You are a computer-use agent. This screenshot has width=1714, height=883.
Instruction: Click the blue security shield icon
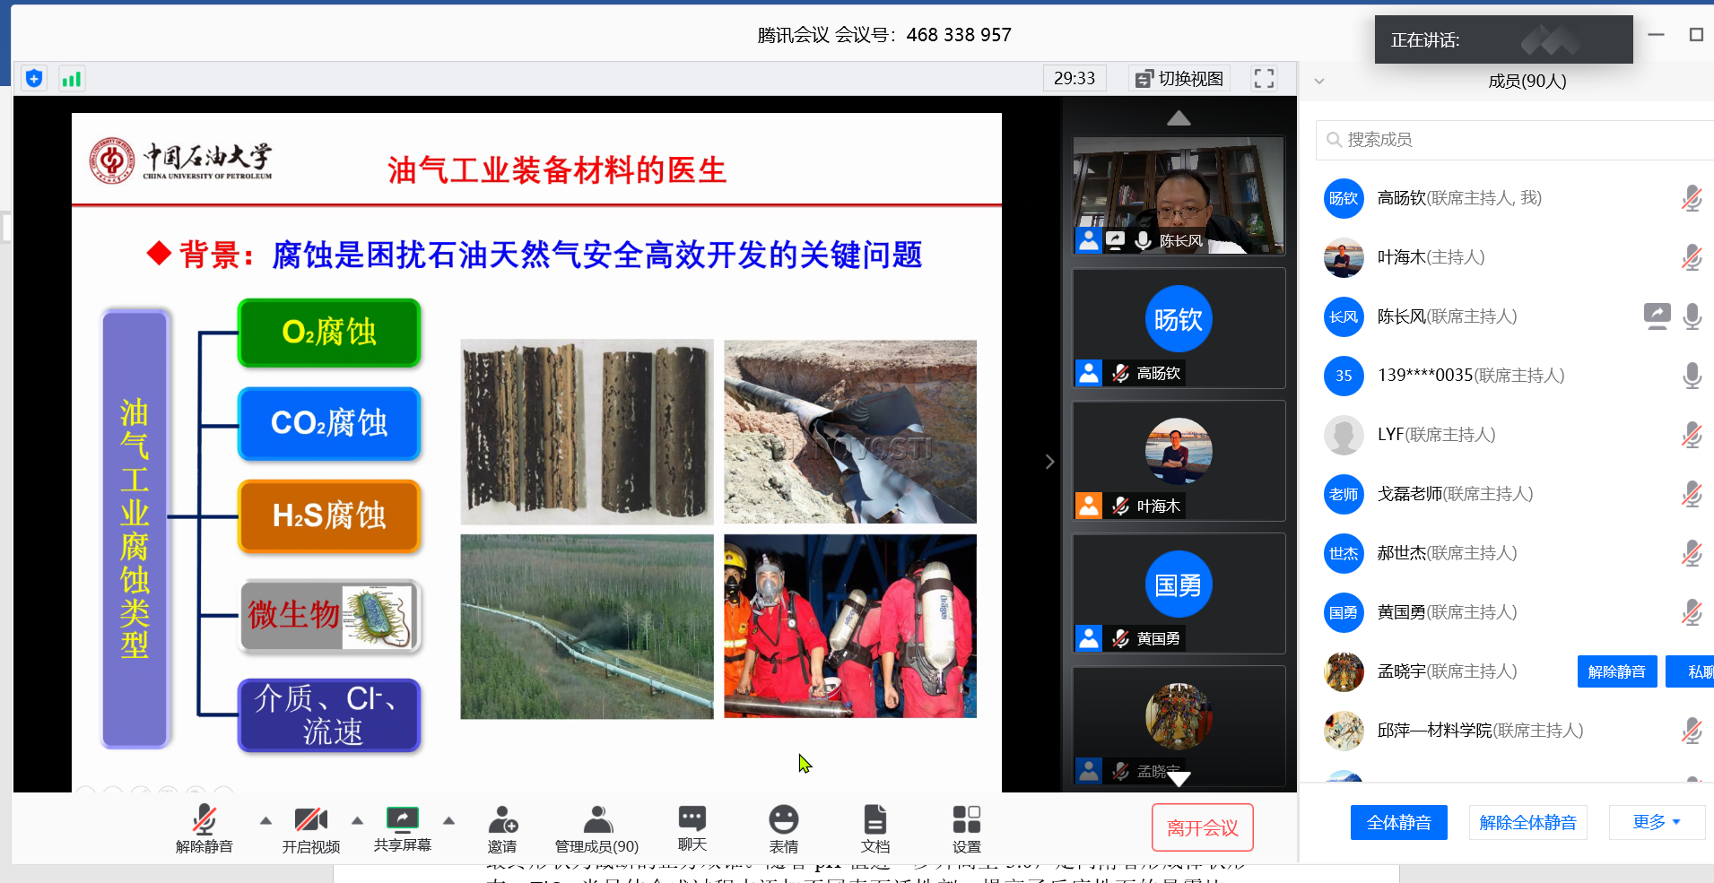tap(34, 79)
